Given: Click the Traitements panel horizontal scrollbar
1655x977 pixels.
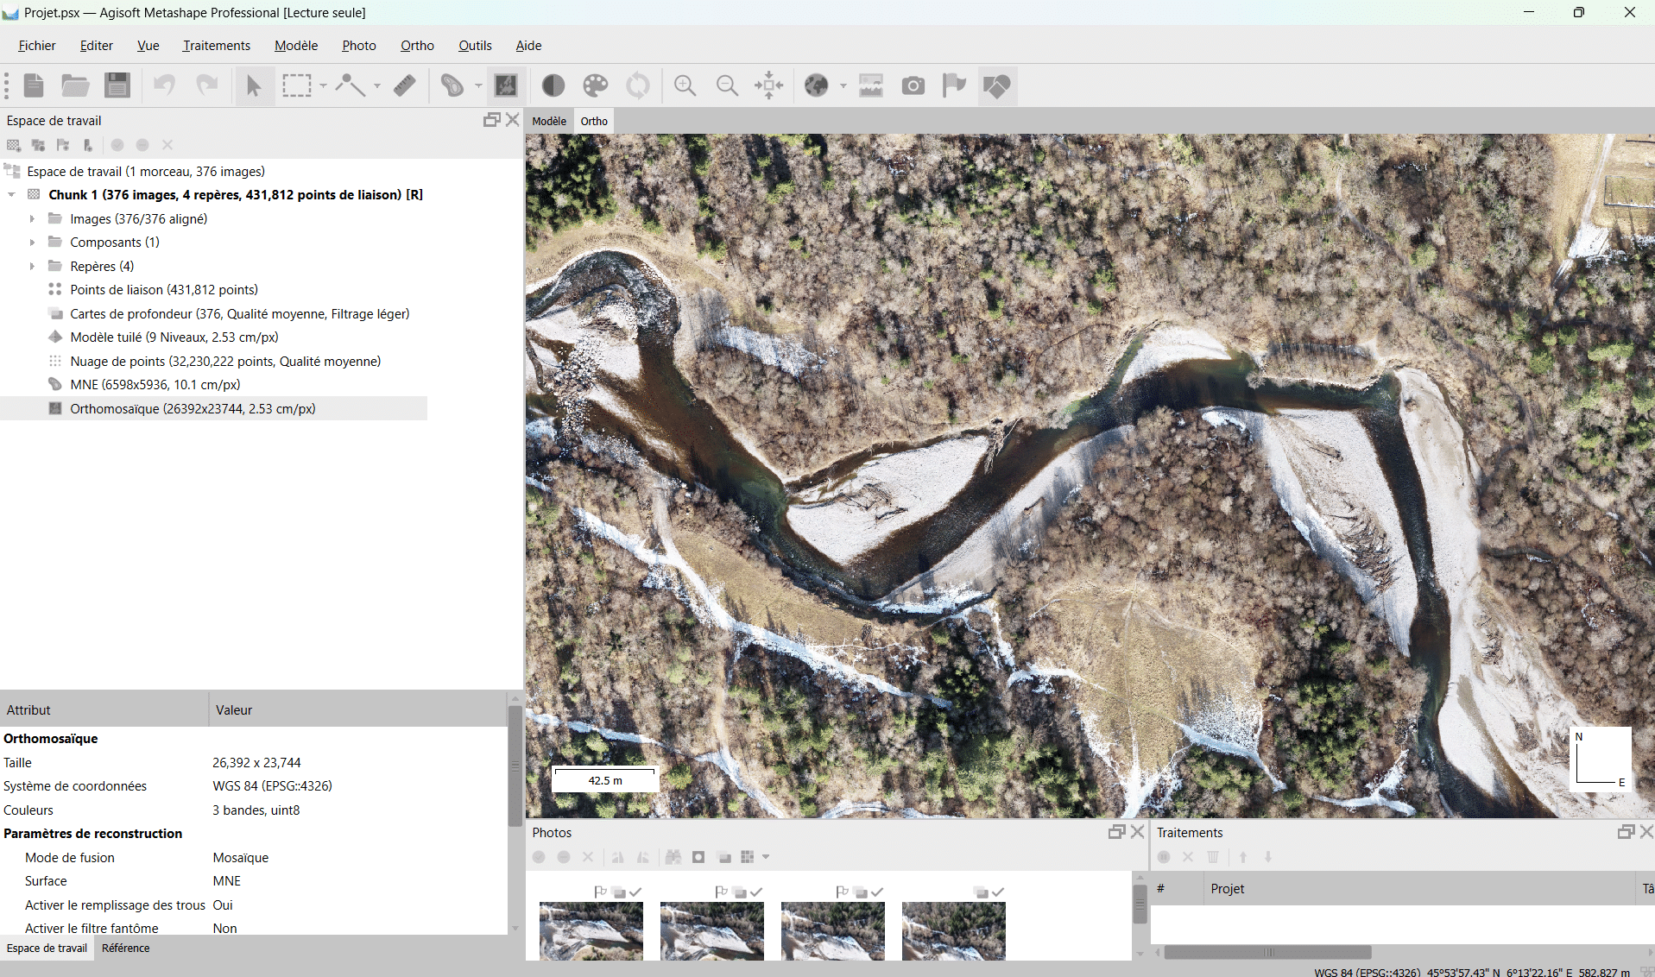Looking at the screenshot, I should pos(1267,952).
